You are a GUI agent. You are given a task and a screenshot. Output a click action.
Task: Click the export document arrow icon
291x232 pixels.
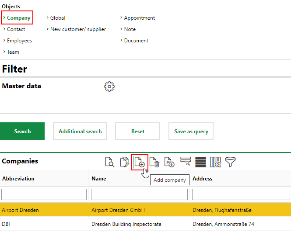(170, 162)
